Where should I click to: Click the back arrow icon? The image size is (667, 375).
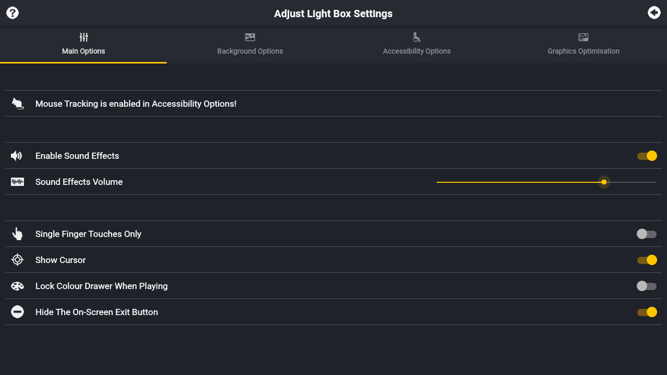pos(654,13)
